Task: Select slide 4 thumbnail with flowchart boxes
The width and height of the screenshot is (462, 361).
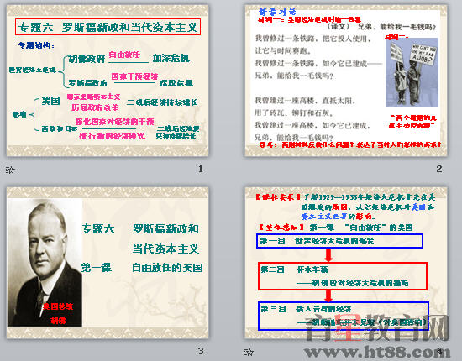Action: point(345,263)
